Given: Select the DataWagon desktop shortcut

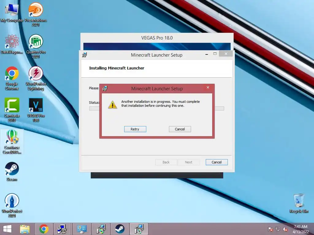Looking at the screenshot, I should coord(12,44).
